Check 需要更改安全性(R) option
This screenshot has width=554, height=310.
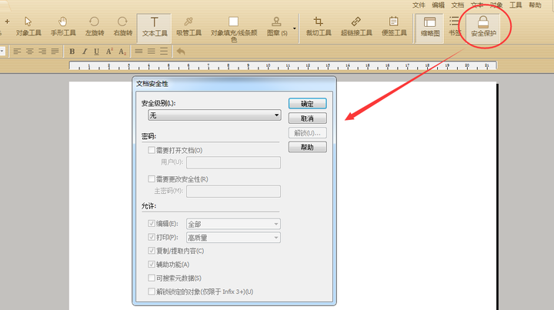click(152, 179)
